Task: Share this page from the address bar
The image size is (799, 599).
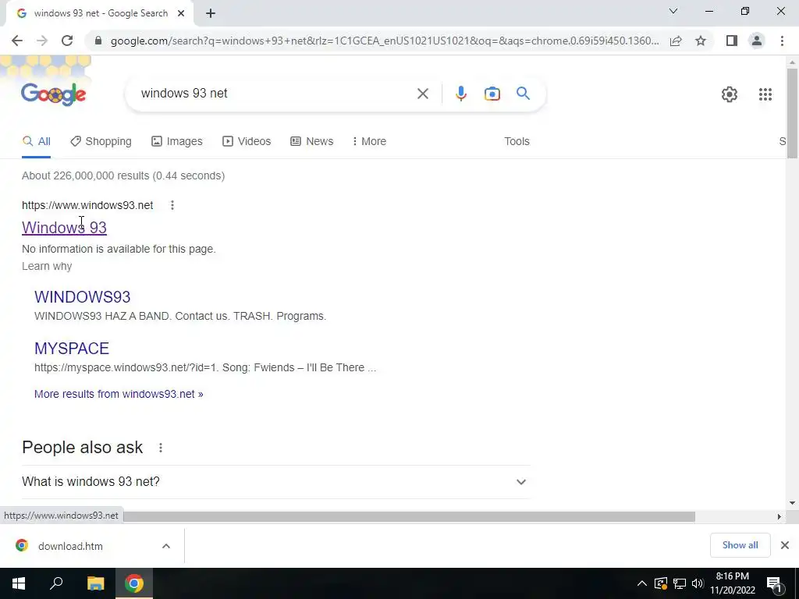Action: [x=676, y=41]
